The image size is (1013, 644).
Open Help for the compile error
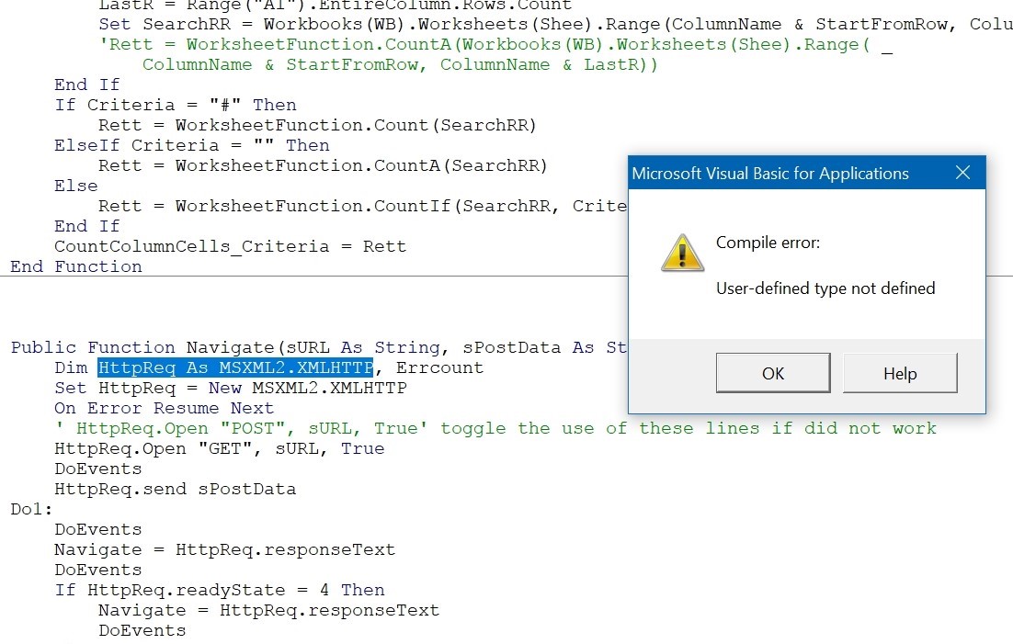899,373
